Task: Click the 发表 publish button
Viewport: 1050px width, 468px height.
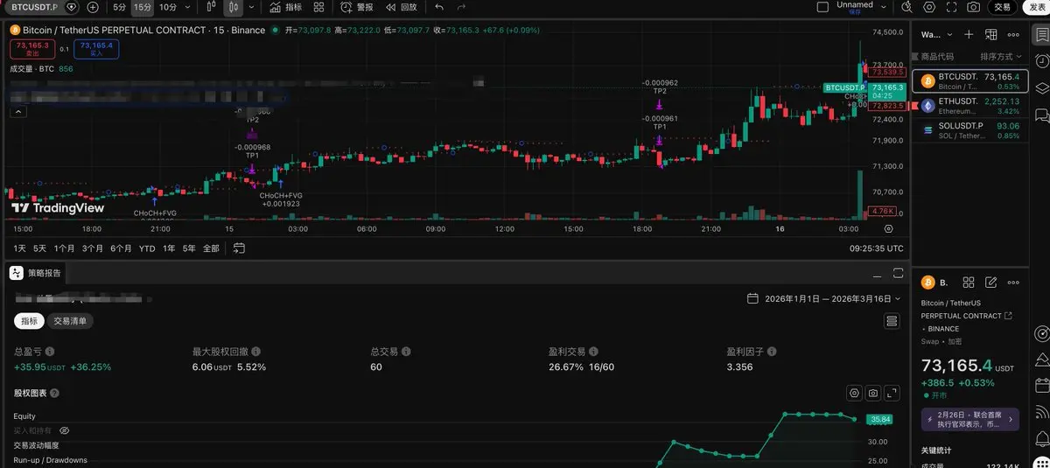Action: (1034, 7)
